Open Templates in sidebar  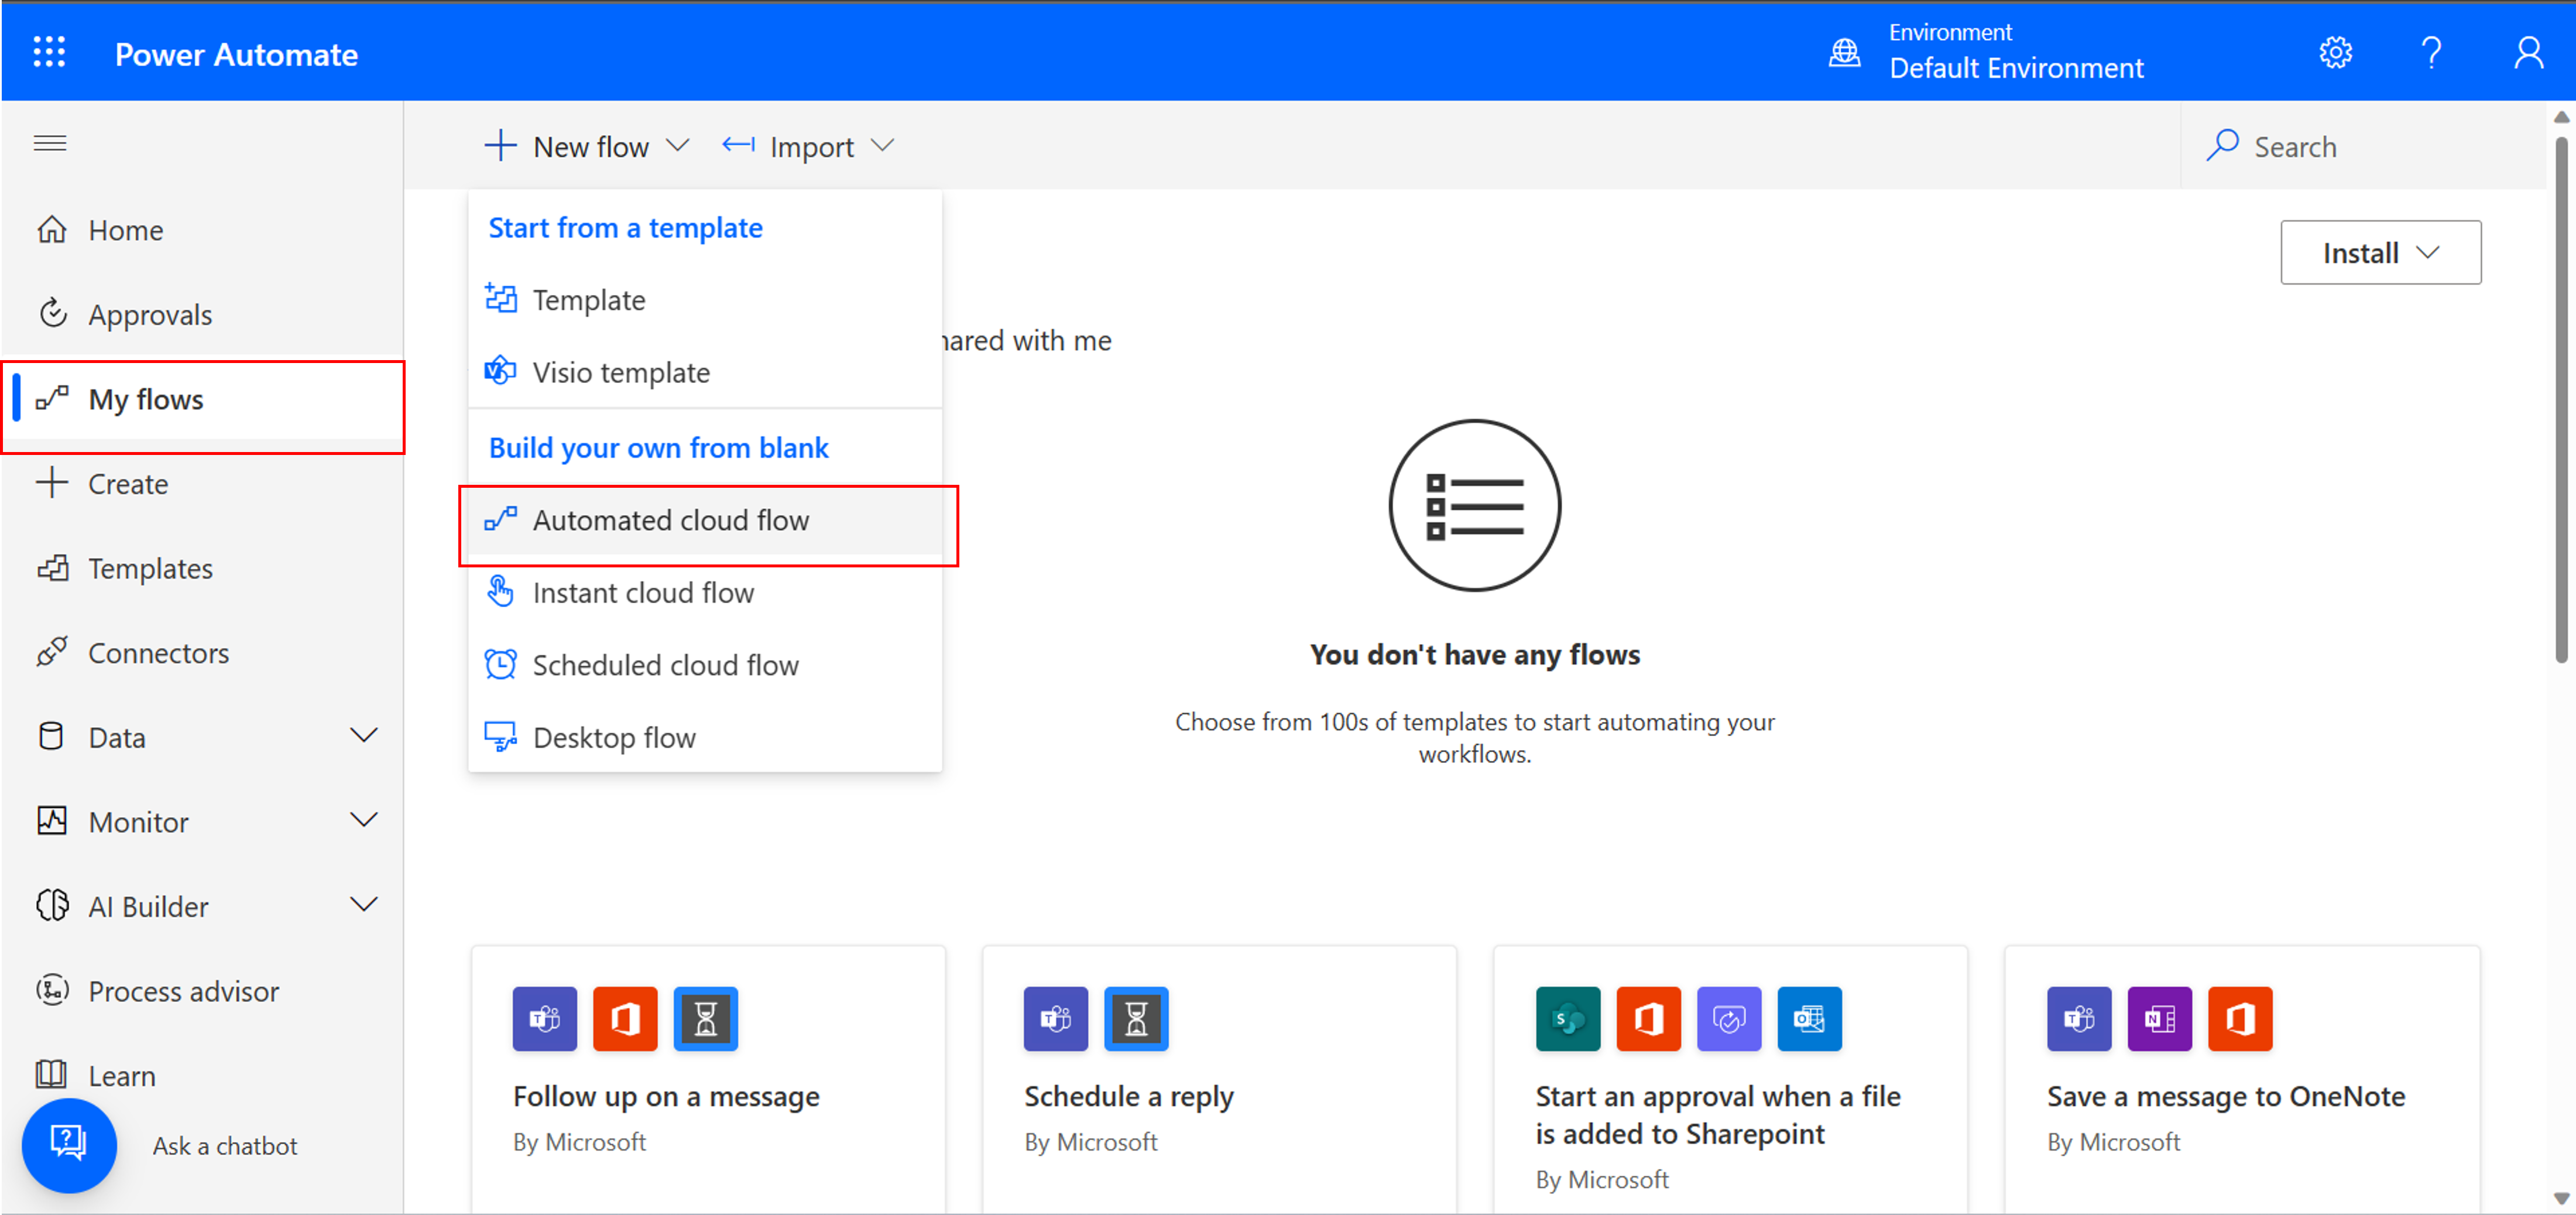pos(203,568)
